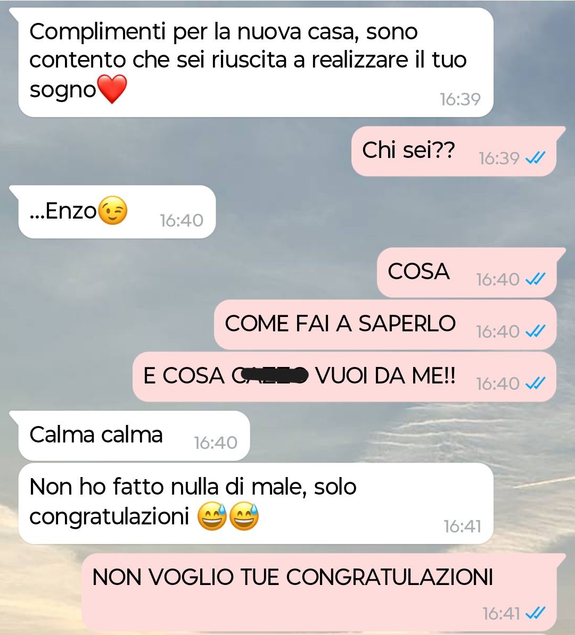The width and height of the screenshot is (575, 635).
Task: Tap the winking emoji next to Enzo
Action: click(x=113, y=210)
